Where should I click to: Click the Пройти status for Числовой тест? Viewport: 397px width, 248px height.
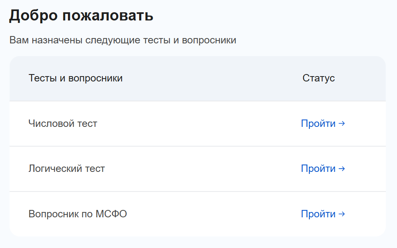(x=323, y=123)
